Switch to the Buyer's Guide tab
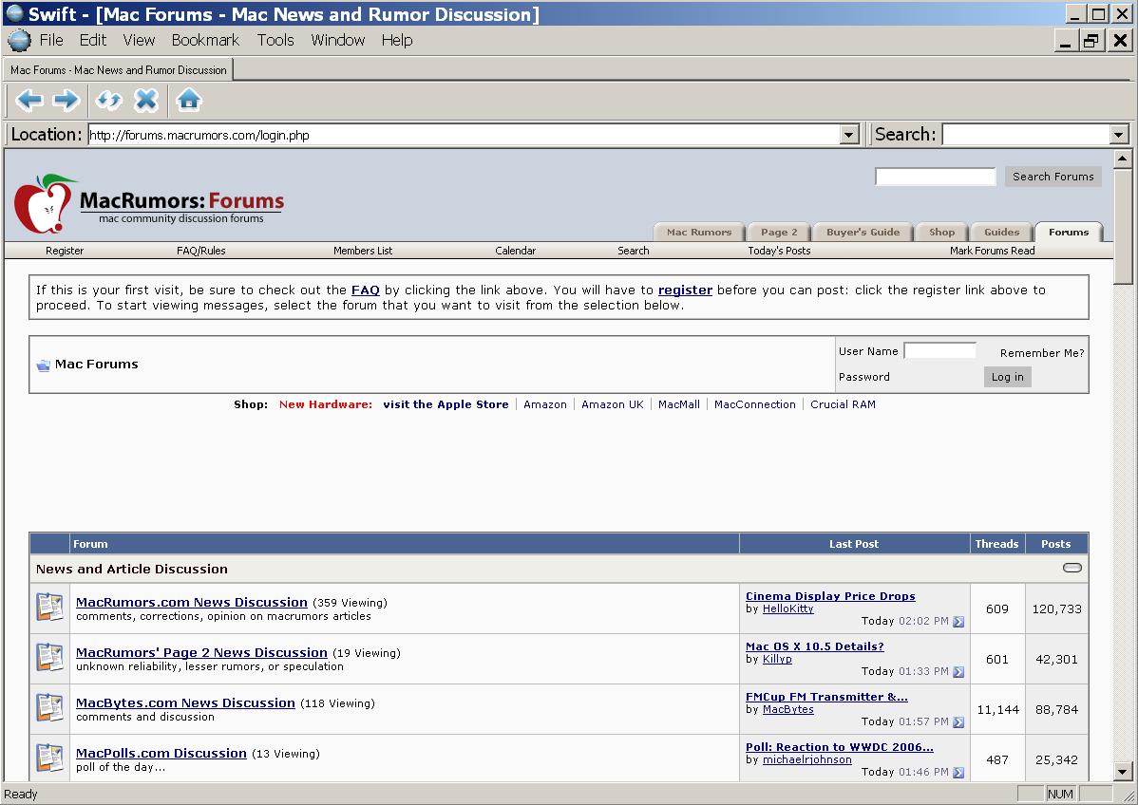The image size is (1138, 805). pos(863,232)
